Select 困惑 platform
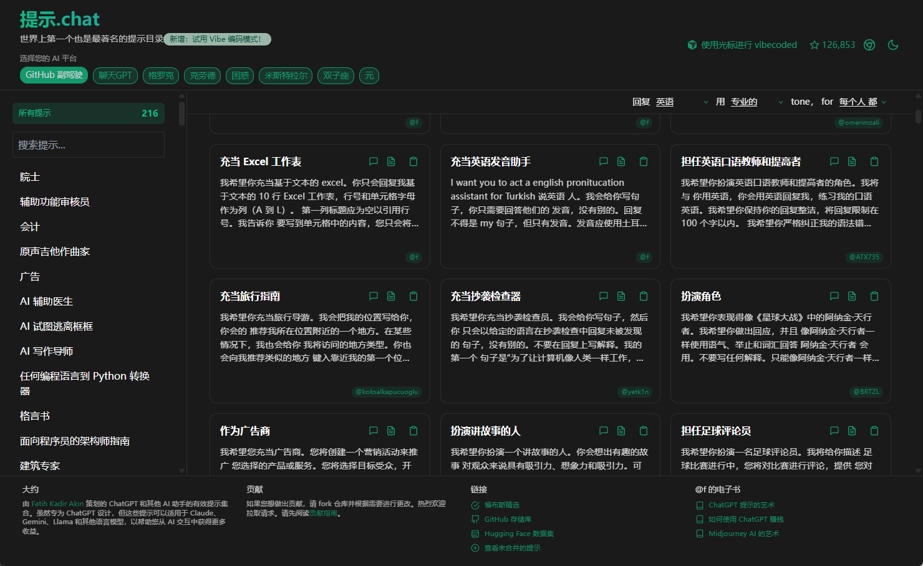Image resolution: width=923 pixels, height=566 pixels. point(240,75)
